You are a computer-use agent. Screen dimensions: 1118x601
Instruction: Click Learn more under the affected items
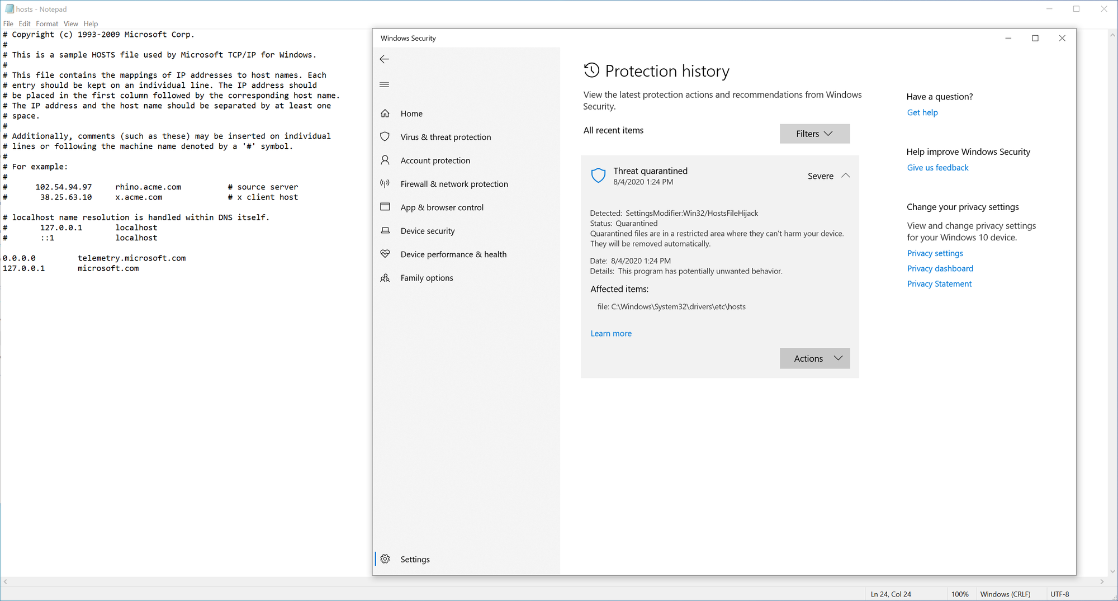pos(611,333)
